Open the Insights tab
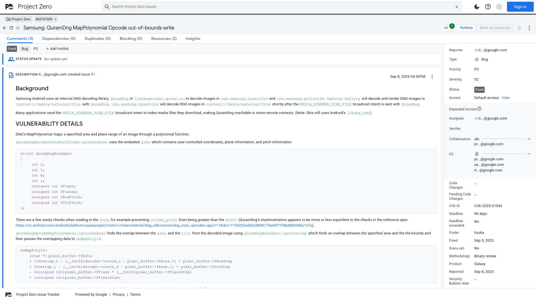The height and width of the screenshot is (301, 536). point(193,38)
